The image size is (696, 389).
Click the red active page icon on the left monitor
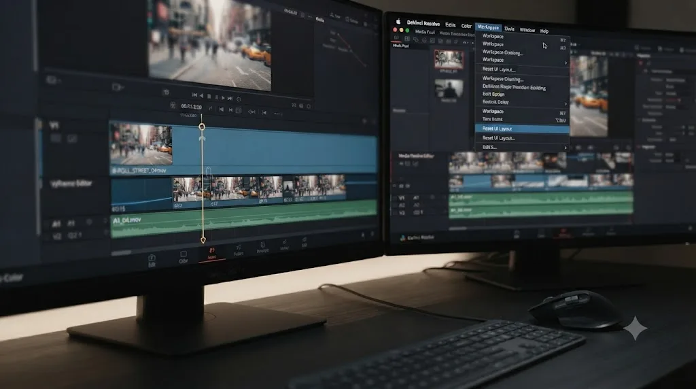pos(212,253)
